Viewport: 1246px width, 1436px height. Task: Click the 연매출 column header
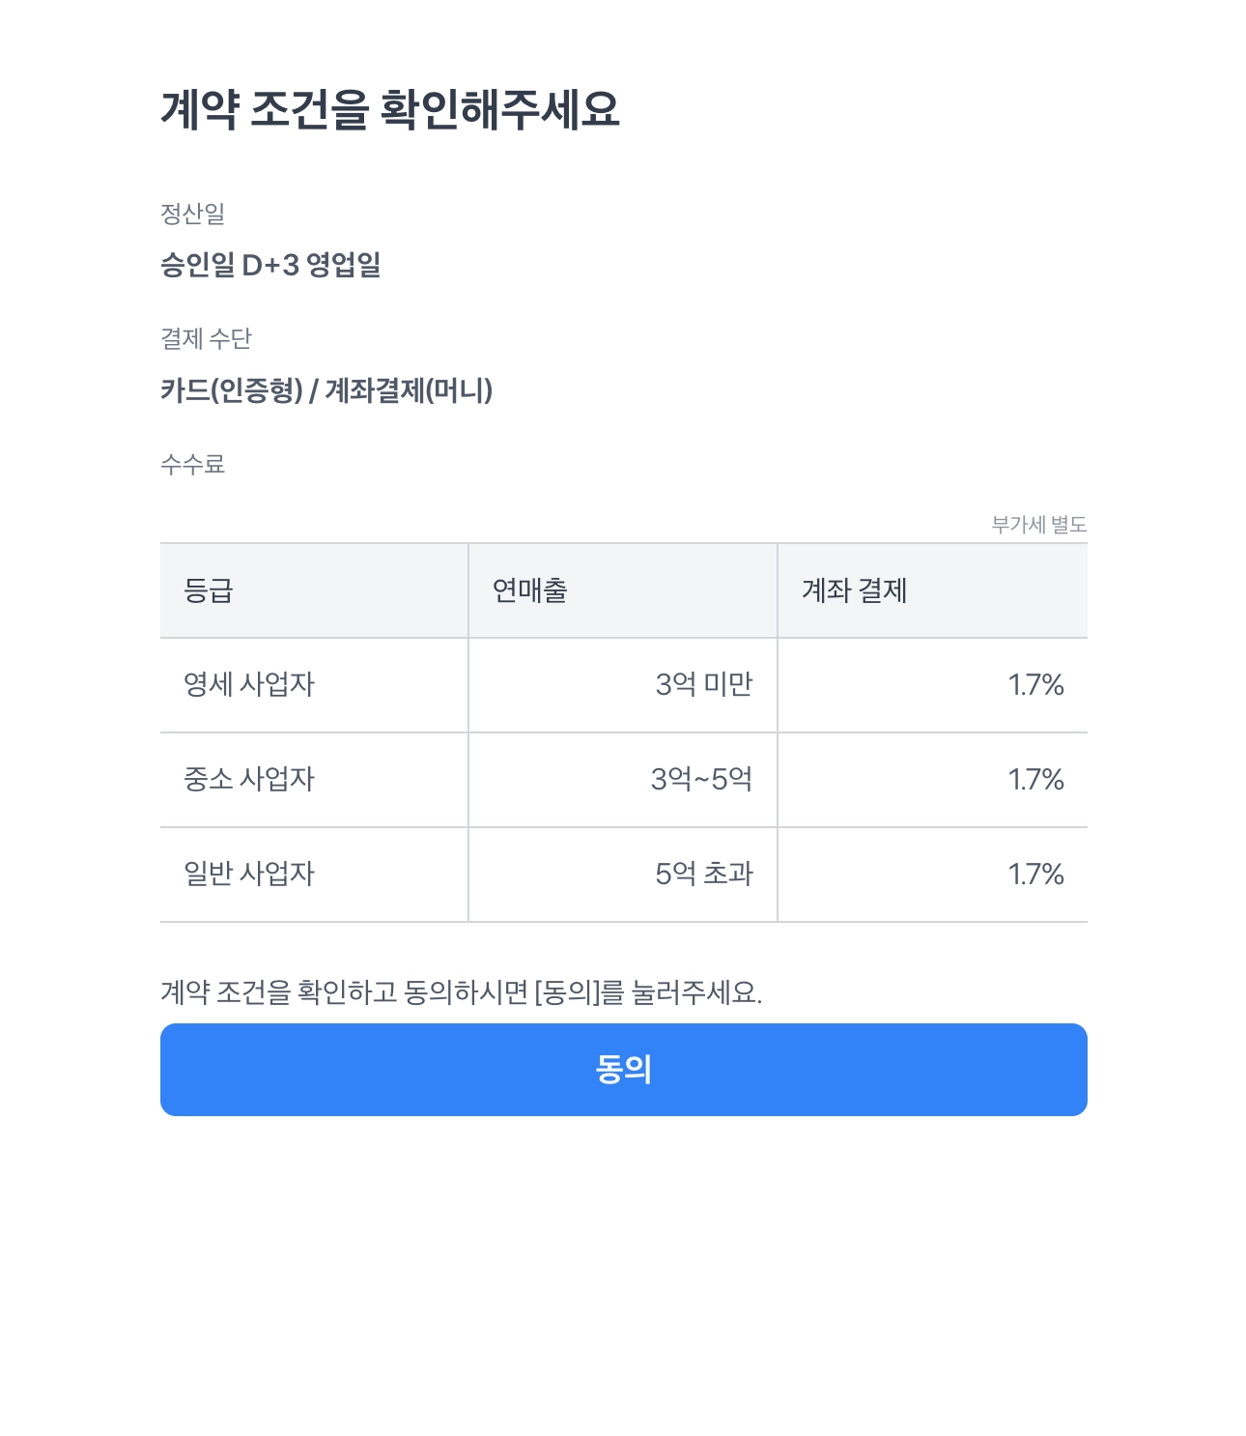pyautogui.click(x=529, y=590)
